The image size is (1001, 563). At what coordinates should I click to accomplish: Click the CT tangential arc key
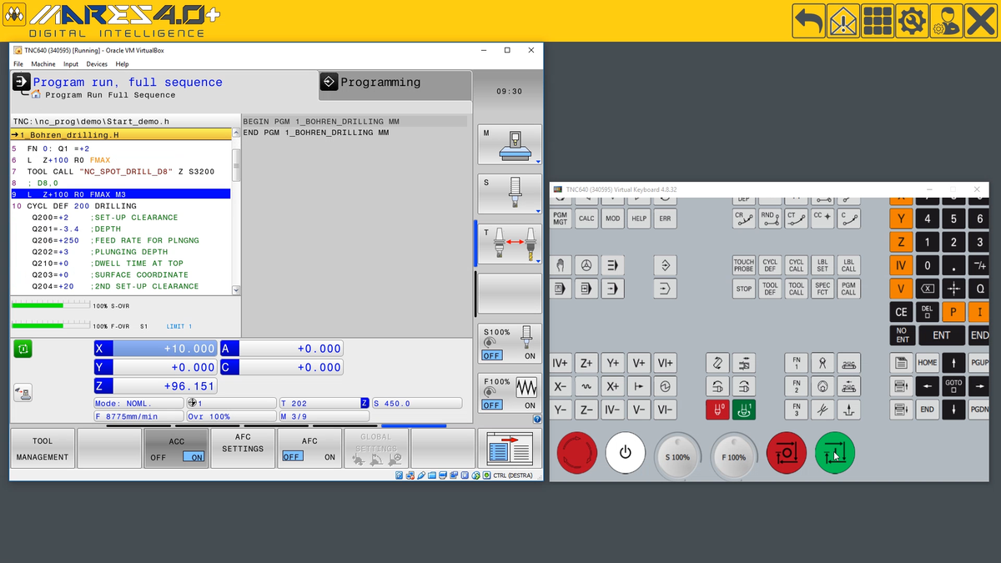click(x=797, y=219)
